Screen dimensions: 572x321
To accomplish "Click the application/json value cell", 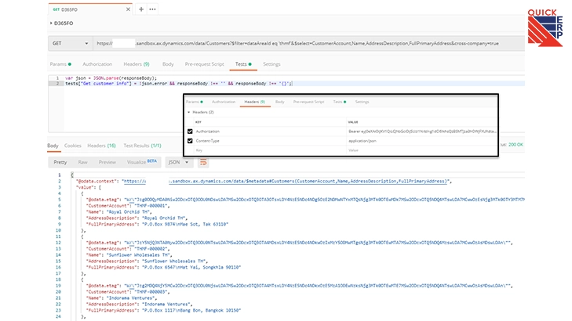I will pyautogui.click(x=421, y=141).
